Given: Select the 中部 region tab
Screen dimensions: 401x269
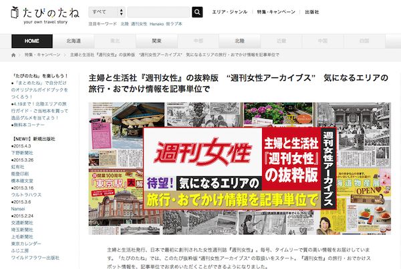Looking at the screenshot, I should click(198, 41).
